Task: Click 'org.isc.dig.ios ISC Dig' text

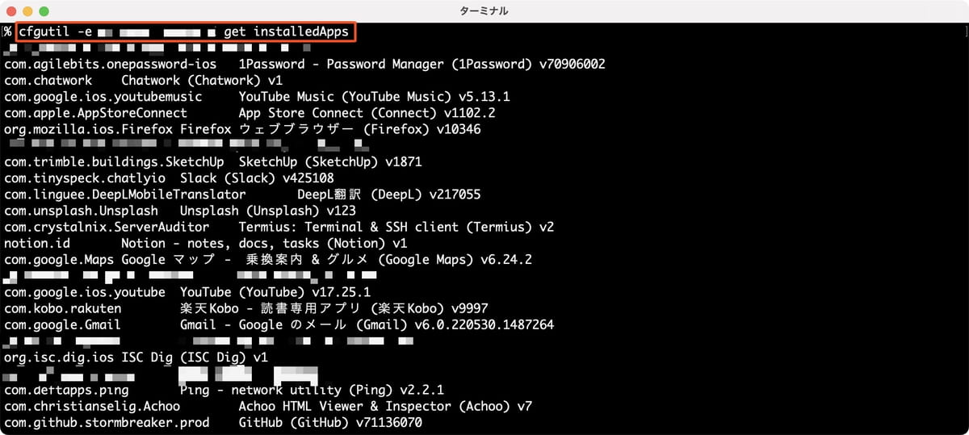Action: pos(88,357)
